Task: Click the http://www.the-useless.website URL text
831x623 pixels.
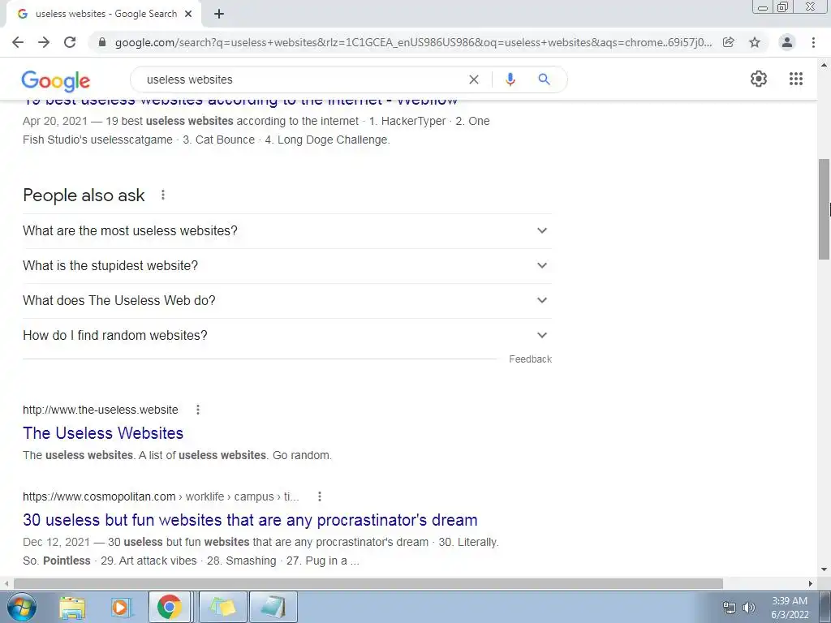Action: pos(100,410)
